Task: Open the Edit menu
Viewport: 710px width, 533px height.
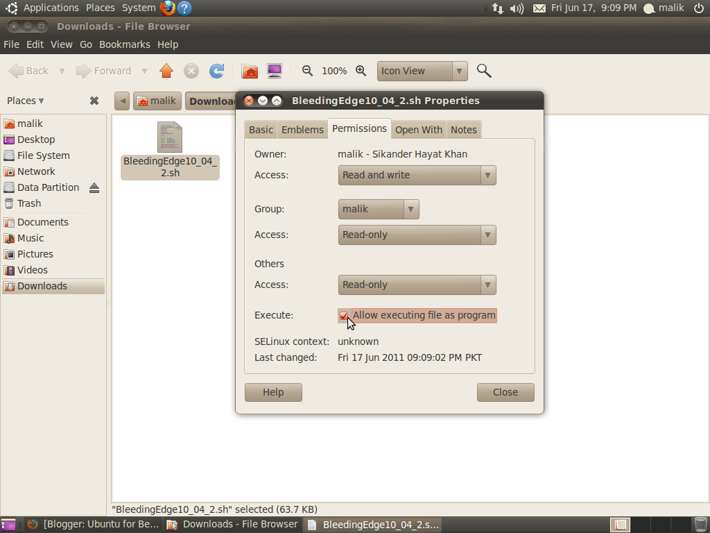Action: pyautogui.click(x=35, y=44)
